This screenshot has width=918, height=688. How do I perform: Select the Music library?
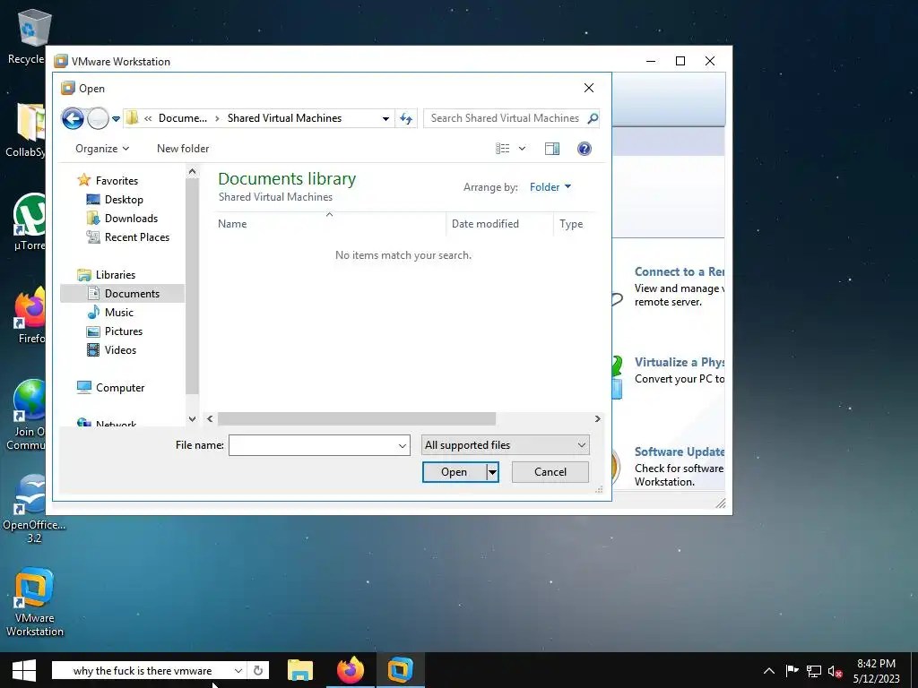tap(110, 313)
